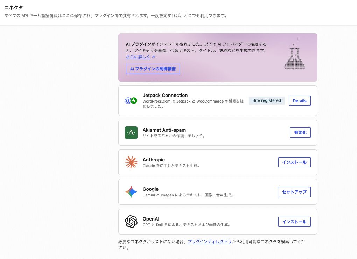The image size is (357, 259).
Task: Click the Gemini と Imagen description text
Action: tap(188, 195)
